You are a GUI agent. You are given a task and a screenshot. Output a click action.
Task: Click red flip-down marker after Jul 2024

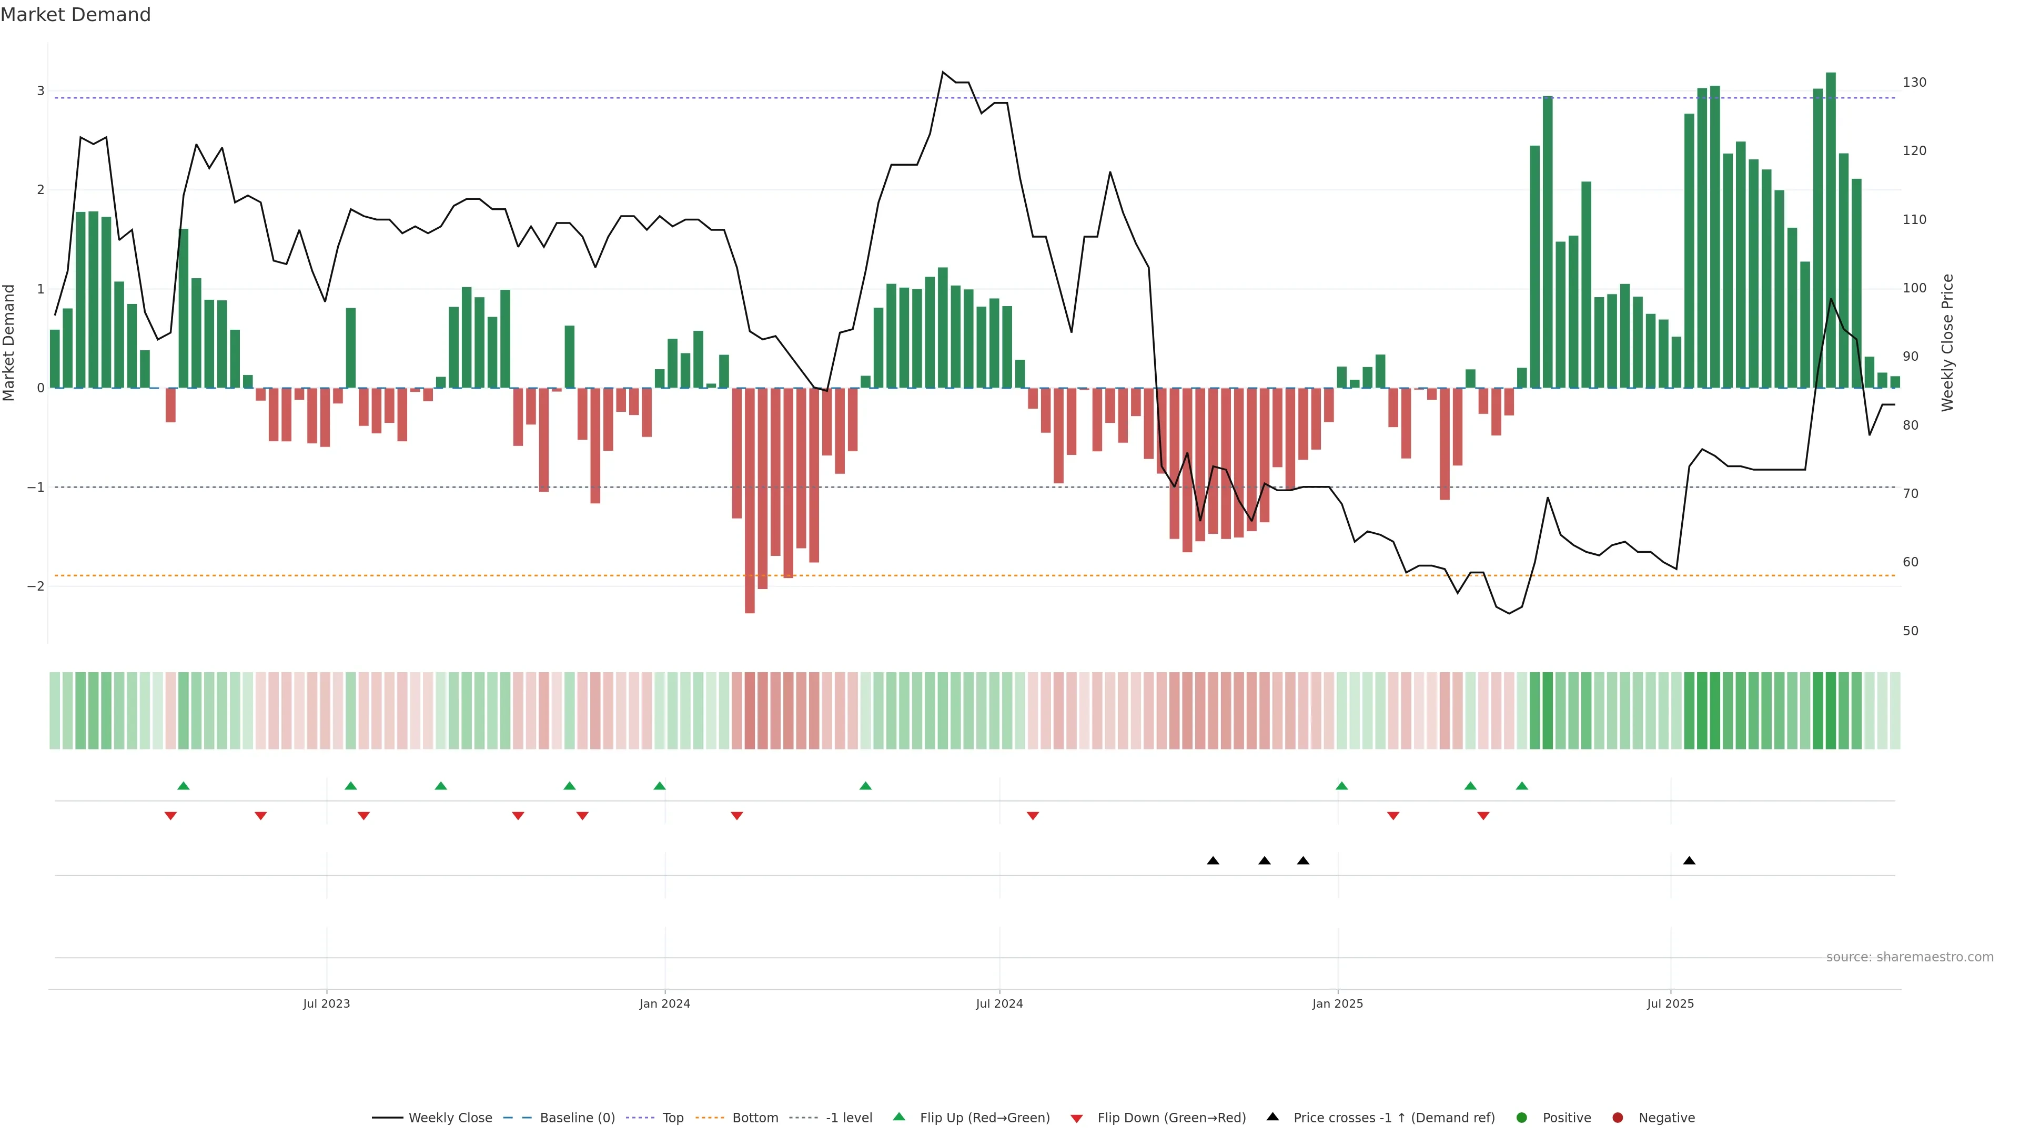[x=1033, y=816]
